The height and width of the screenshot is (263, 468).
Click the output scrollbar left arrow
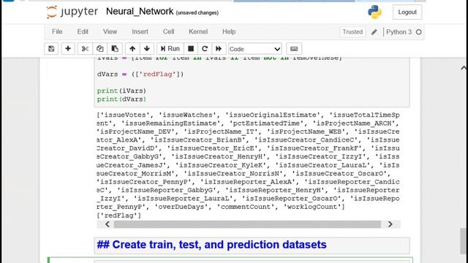click(107, 224)
